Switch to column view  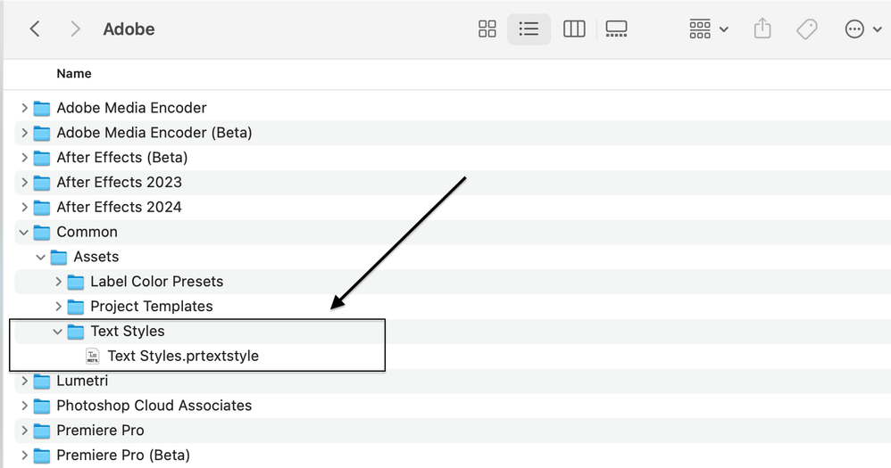pyautogui.click(x=574, y=29)
